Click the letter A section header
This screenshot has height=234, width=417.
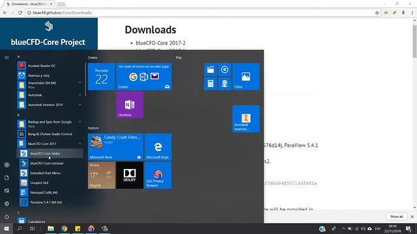18,57
